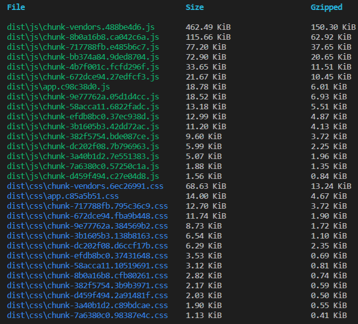Select file dist\js\app.c98c38d0.js
Screen dimensions: 358x324
coord(59,86)
